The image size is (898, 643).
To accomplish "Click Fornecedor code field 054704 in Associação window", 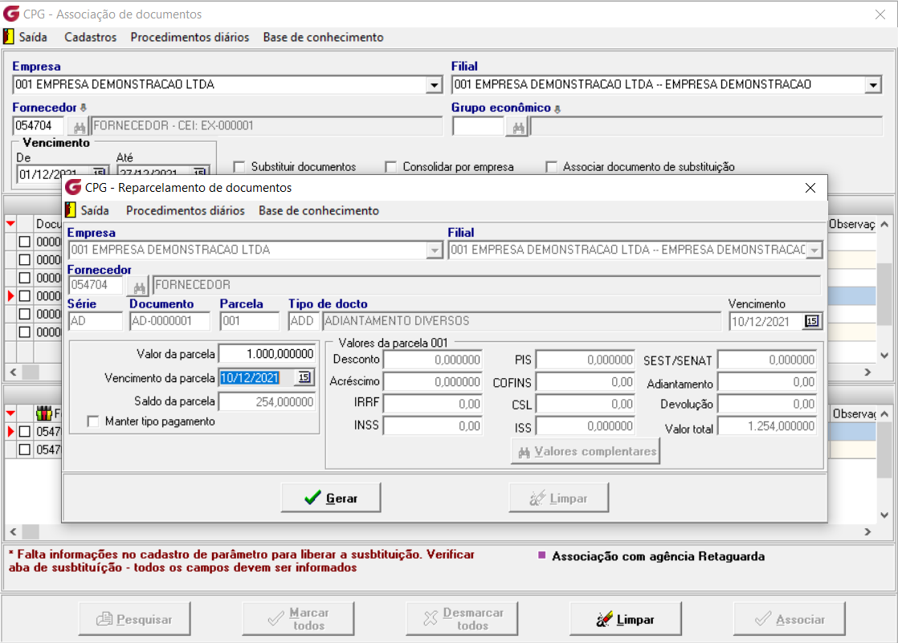I will (39, 125).
